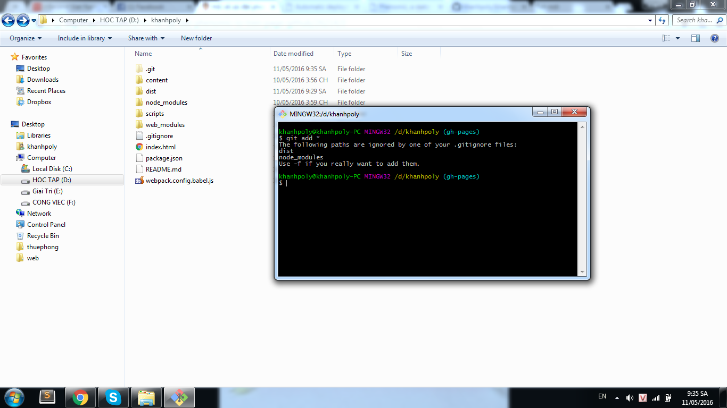Open Chrome from the taskbar

click(80, 397)
